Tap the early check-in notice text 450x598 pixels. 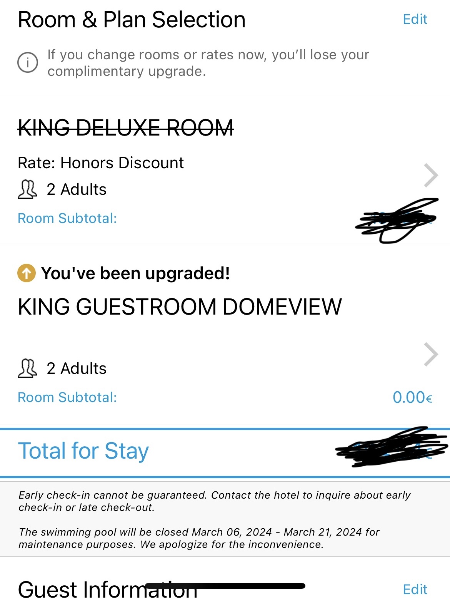click(x=214, y=501)
